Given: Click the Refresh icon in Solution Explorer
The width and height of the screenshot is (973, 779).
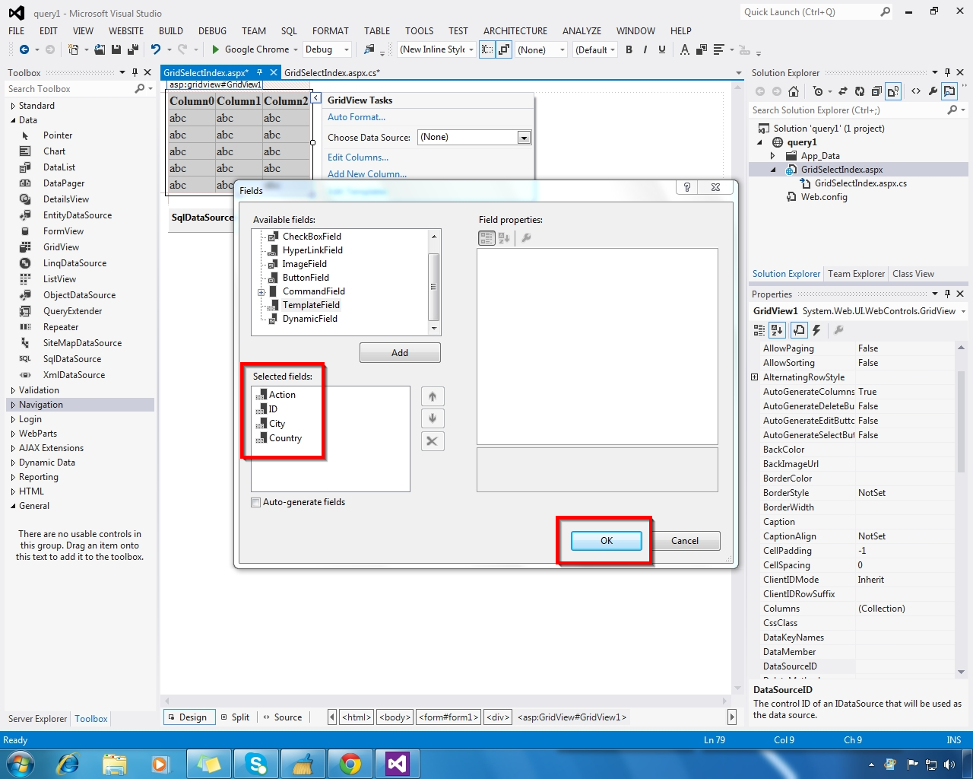Looking at the screenshot, I should click(x=859, y=91).
